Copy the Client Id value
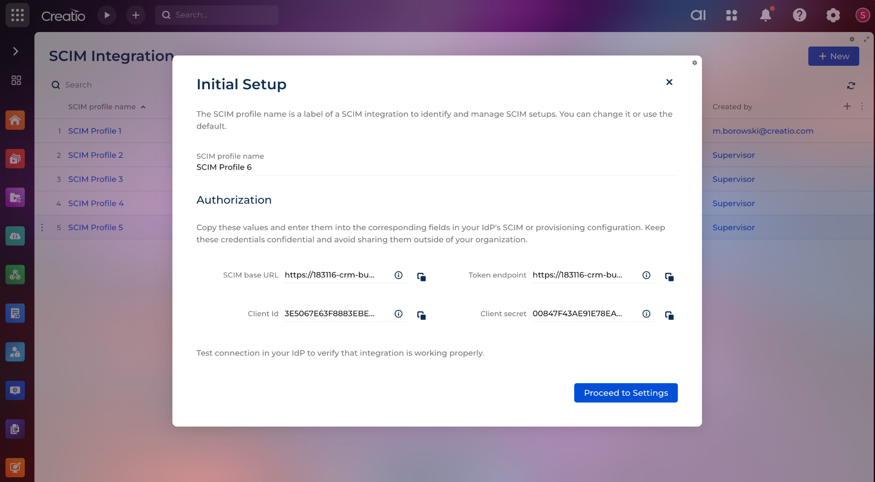This screenshot has height=482, width=875. (421, 315)
